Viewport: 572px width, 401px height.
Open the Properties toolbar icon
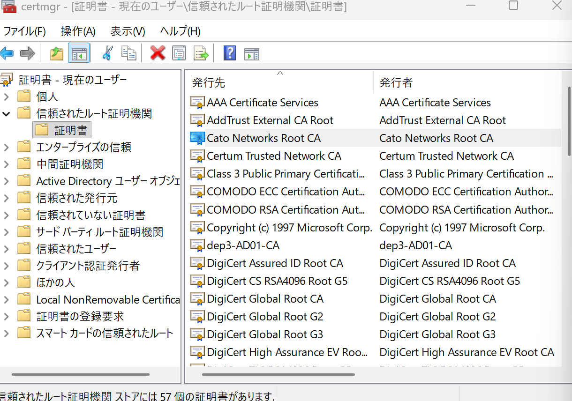(x=179, y=53)
